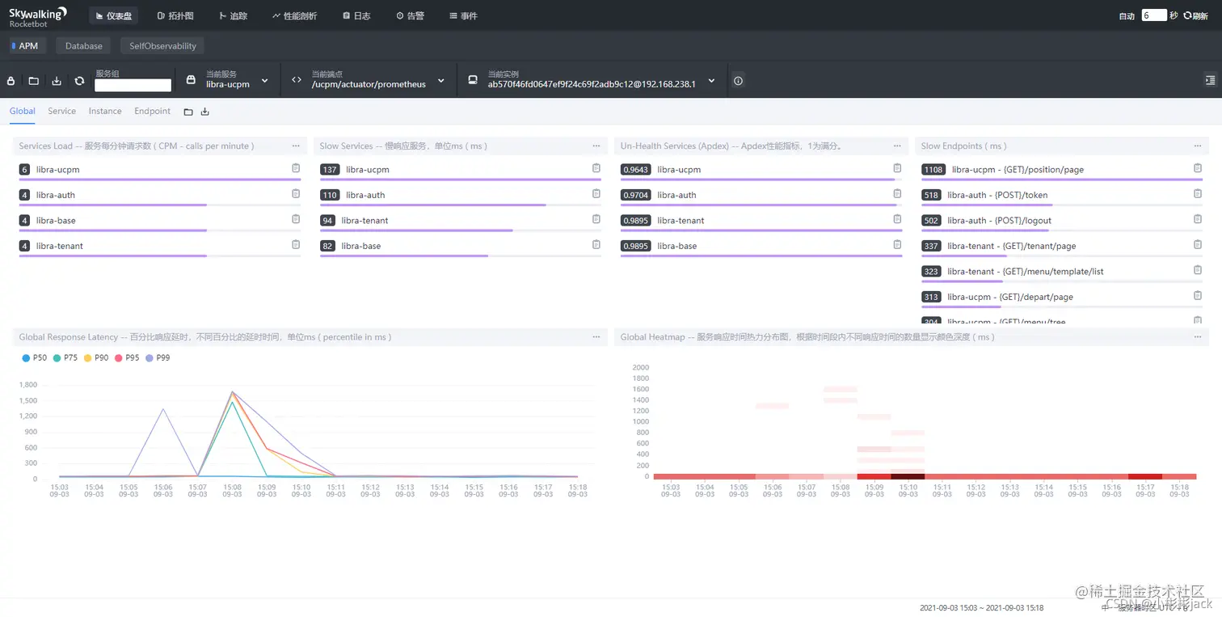This screenshot has height=617, width=1222.
Task: Open Services Load panel options menu
Action: (x=296, y=146)
